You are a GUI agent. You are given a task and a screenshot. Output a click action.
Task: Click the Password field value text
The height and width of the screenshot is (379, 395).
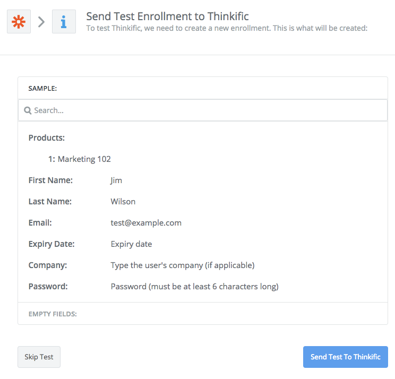click(195, 287)
